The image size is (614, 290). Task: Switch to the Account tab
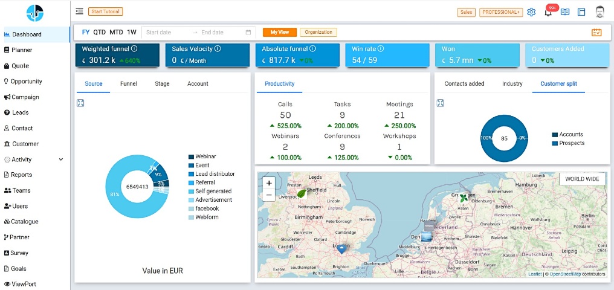pyautogui.click(x=198, y=83)
